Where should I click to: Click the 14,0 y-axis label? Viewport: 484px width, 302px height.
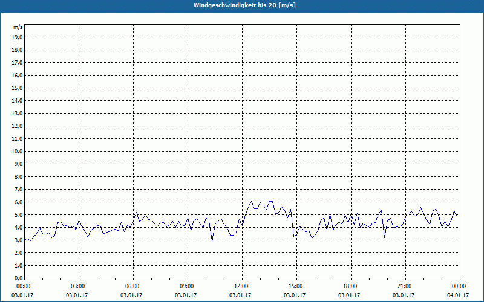18,100
